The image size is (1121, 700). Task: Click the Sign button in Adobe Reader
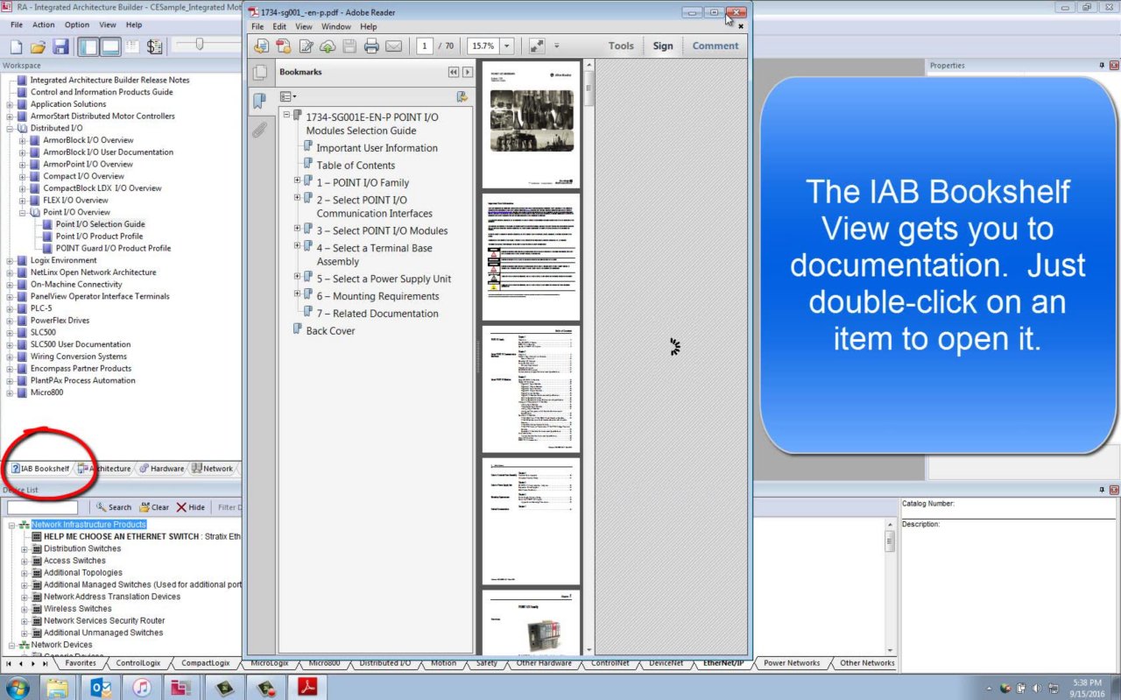click(x=663, y=46)
